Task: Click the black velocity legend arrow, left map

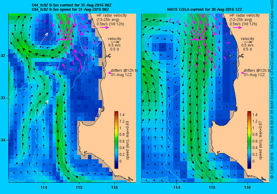Action: pyautogui.click(x=115, y=42)
